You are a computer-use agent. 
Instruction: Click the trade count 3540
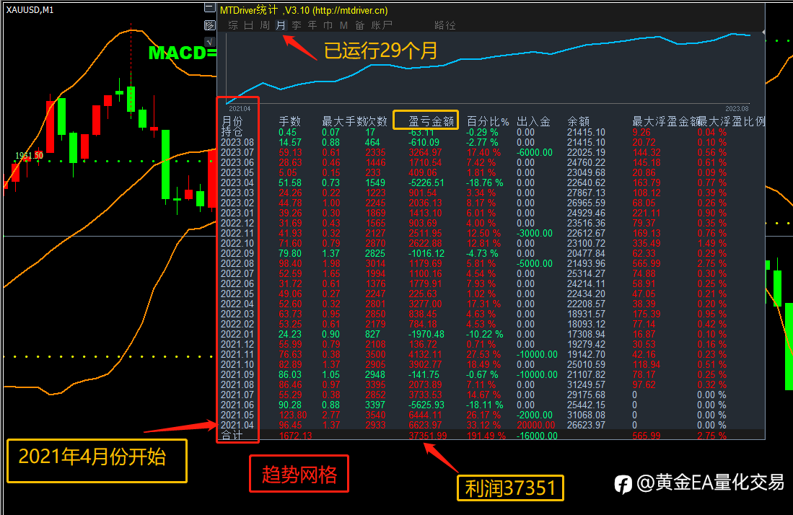(x=375, y=415)
